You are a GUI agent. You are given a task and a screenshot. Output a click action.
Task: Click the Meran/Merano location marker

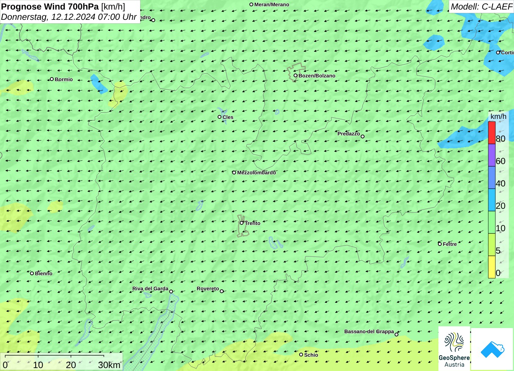pyautogui.click(x=251, y=4)
